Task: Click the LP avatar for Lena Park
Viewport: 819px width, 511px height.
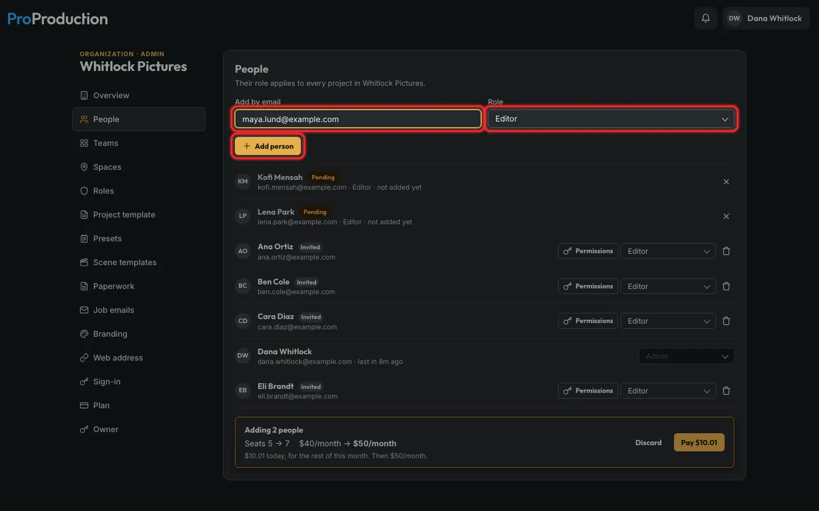Action: [x=243, y=216]
